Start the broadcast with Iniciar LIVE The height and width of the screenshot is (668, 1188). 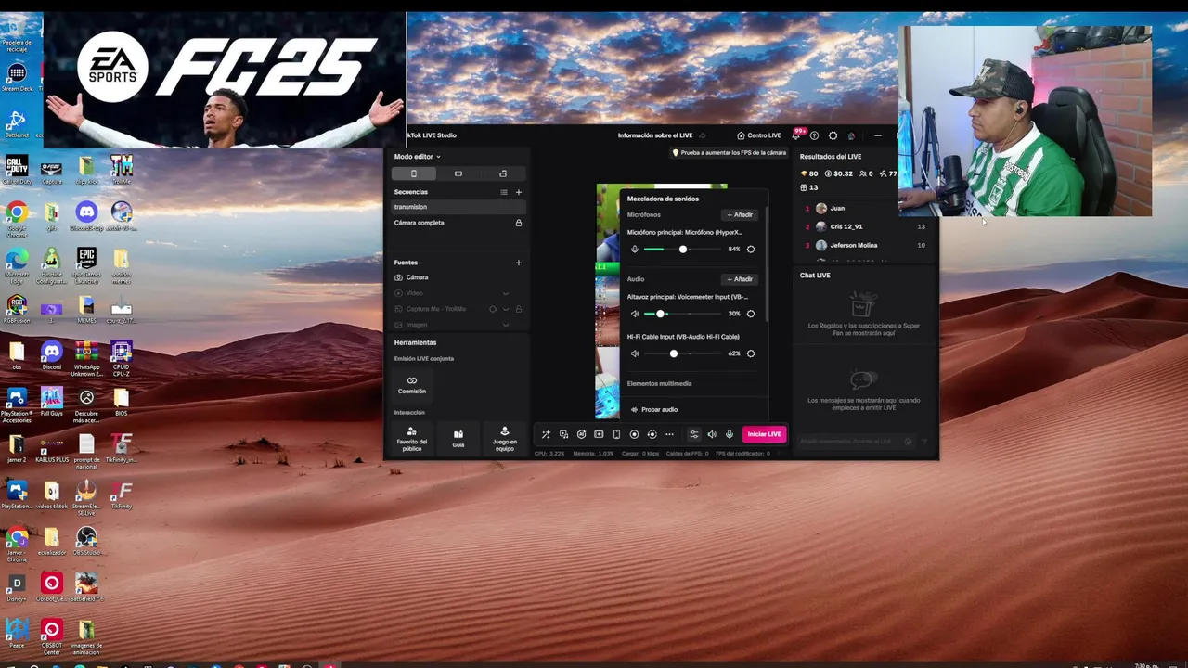tap(765, 434)
